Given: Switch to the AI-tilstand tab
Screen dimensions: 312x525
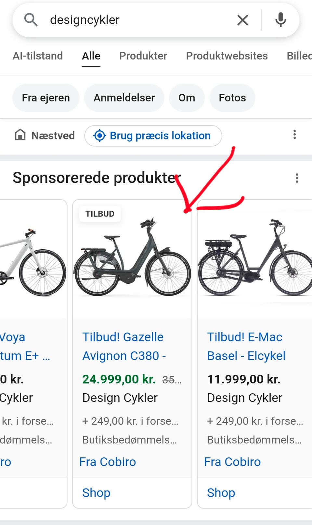Looking at the screenshot, I should (38, 56).
